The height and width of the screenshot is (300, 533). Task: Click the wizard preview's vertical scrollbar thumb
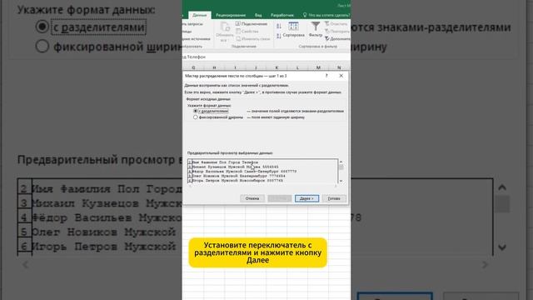[341, 167]
